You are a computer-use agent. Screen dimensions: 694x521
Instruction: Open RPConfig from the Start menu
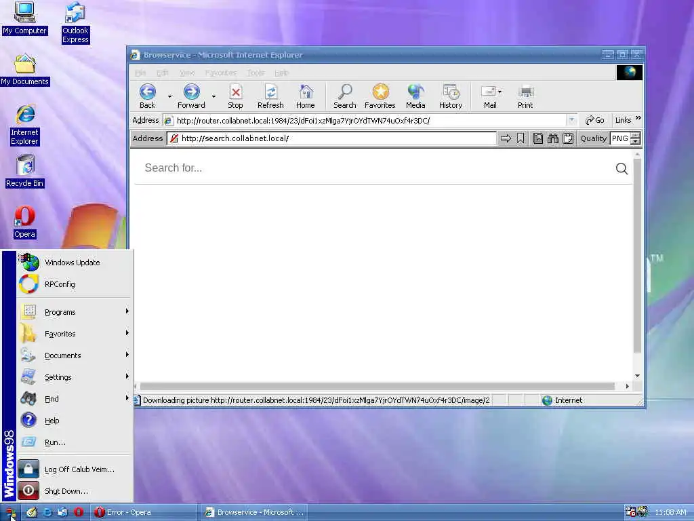[x=75, y=284]
